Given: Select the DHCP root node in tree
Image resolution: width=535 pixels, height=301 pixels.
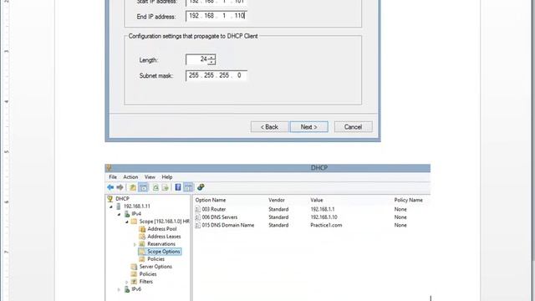Looking at the screenshot, I should click(122, 199).
